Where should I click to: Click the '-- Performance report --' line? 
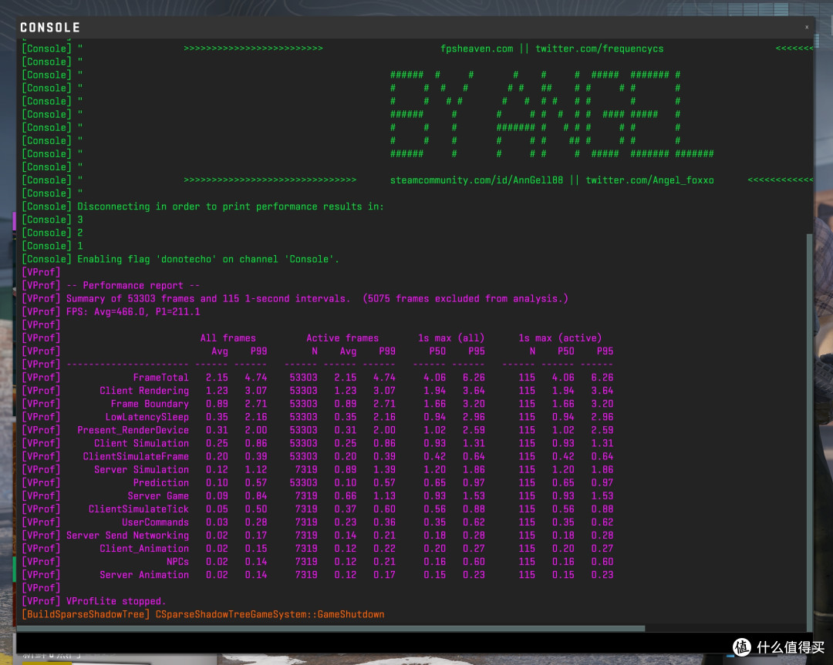[x=133, y=286]
